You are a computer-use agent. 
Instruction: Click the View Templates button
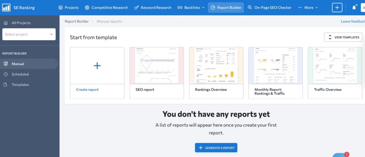point(343,37)
